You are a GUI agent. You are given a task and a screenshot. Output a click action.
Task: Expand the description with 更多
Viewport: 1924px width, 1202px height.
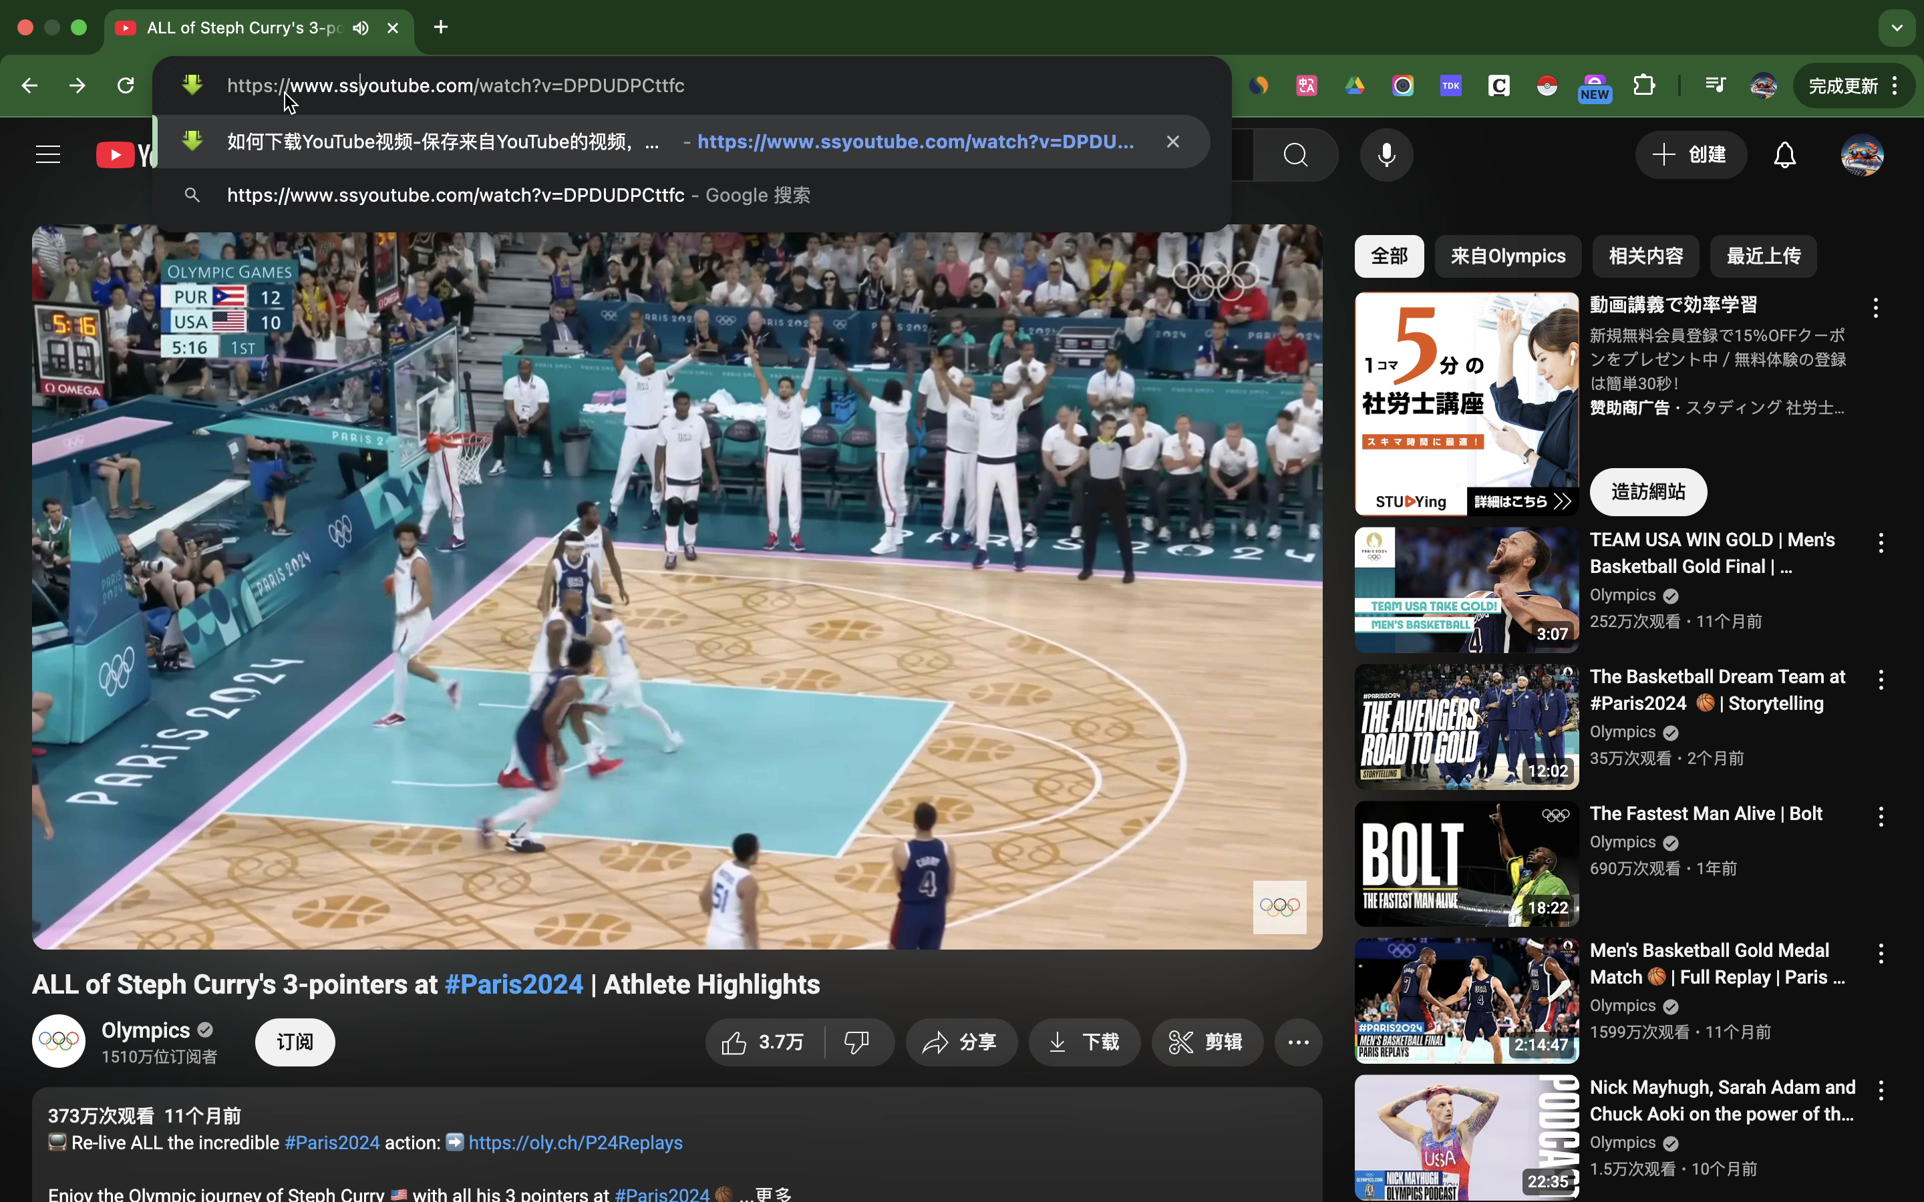pyautogui.click(x=774, y=1193)
